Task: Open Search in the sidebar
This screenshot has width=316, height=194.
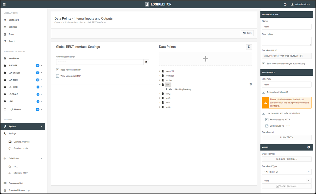Action: pyautogui.click(x=12, y=41)
